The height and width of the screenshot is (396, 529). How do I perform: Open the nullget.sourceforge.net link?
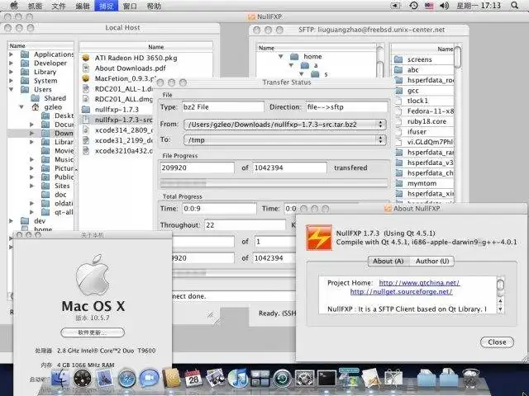tap(401, 291)
